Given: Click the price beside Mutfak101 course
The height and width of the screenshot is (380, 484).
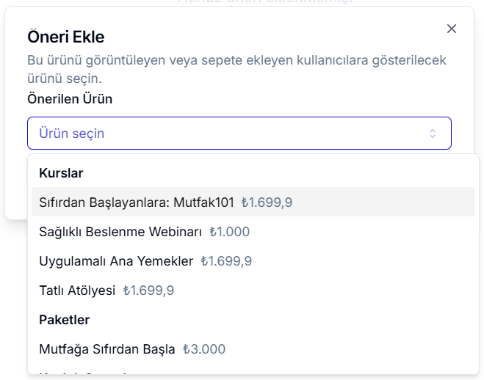Looking at the screenshot, I should click(267, 202).
